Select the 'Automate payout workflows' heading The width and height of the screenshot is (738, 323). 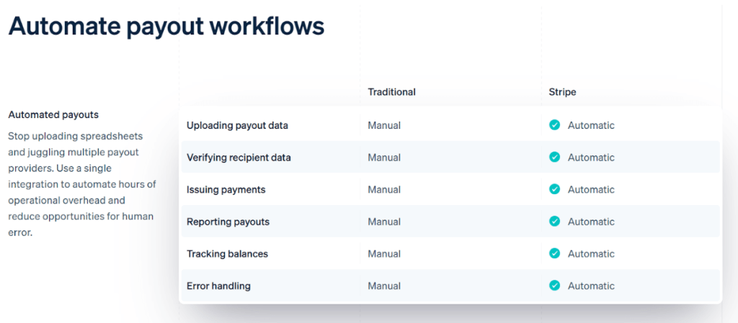point(166,27)
